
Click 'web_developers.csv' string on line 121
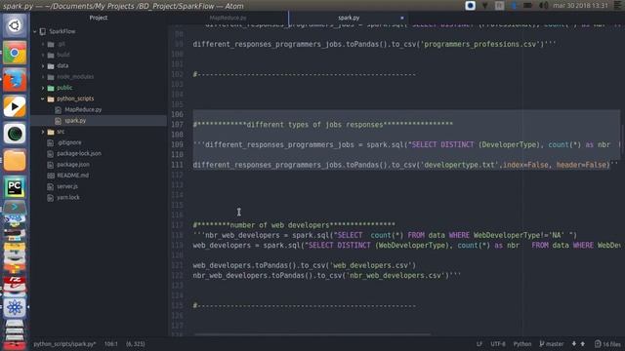(371, 265)
